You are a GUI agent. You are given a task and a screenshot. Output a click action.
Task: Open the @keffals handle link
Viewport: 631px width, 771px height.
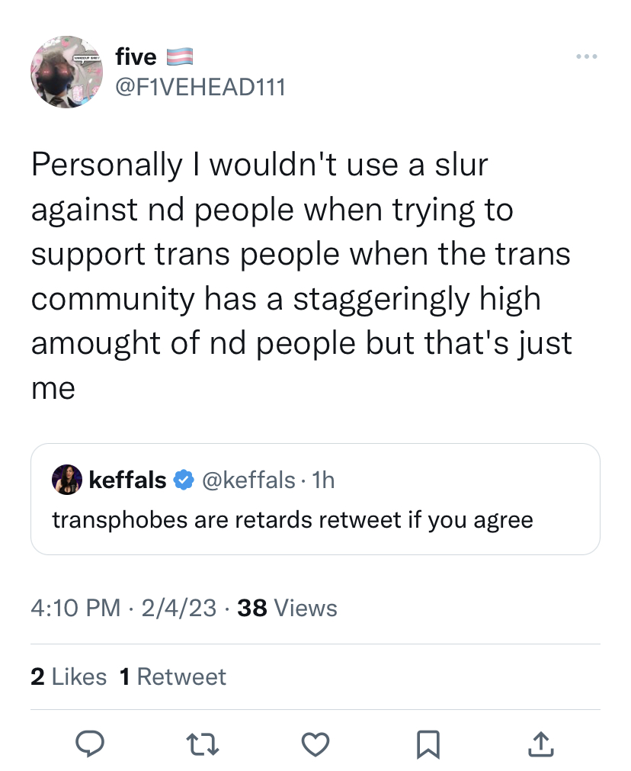(x=248, y=480)
